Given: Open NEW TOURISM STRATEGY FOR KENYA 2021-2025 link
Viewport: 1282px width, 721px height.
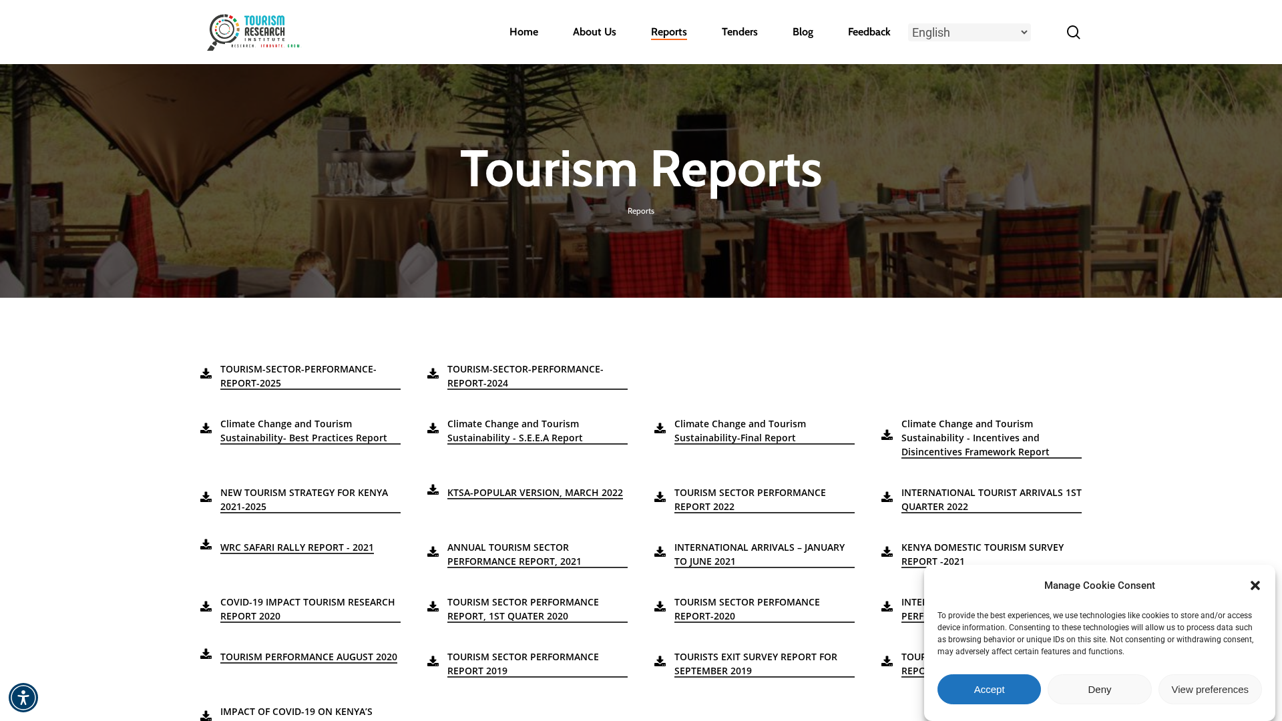Looking at the screenshot, I should 304,499.
